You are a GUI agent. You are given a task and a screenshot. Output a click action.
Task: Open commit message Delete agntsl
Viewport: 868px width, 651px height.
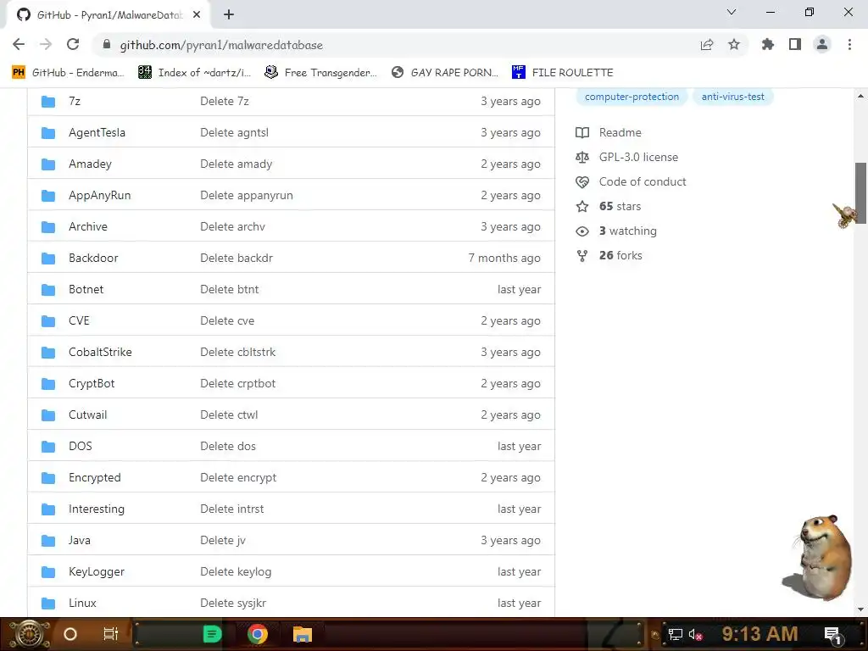point(234,133)
